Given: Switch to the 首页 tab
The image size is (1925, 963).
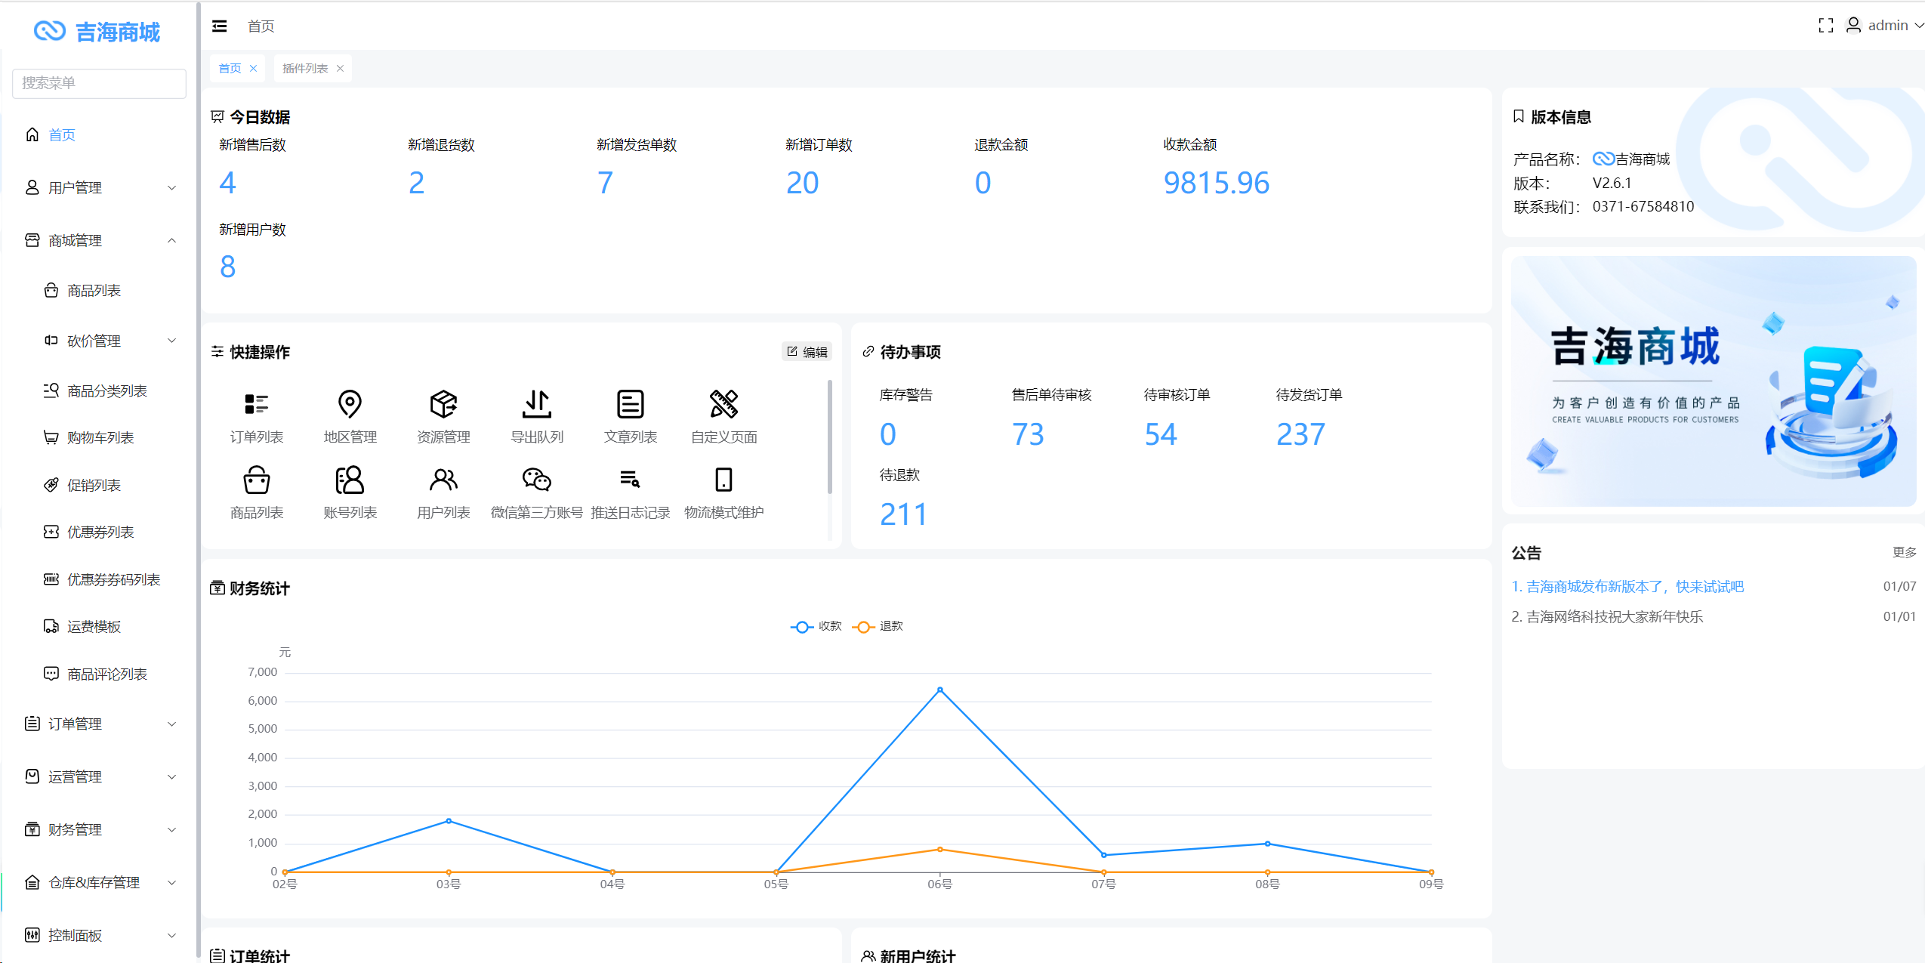Looking at the screenshot, I should [x=230, y=69].
